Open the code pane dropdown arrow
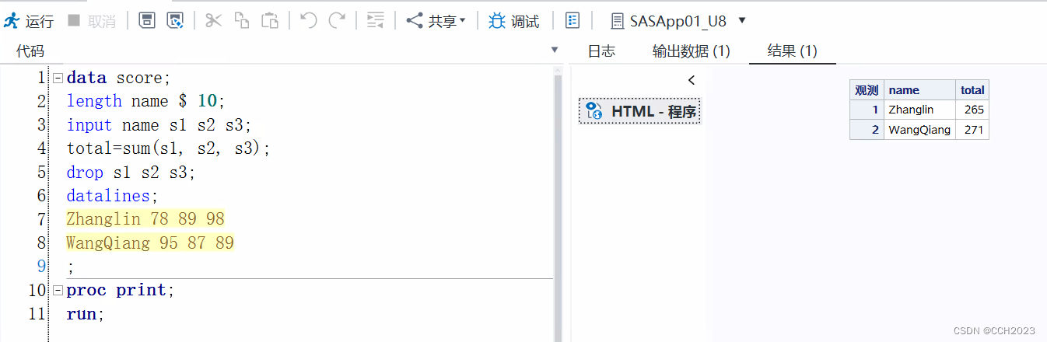 point(555,50)
